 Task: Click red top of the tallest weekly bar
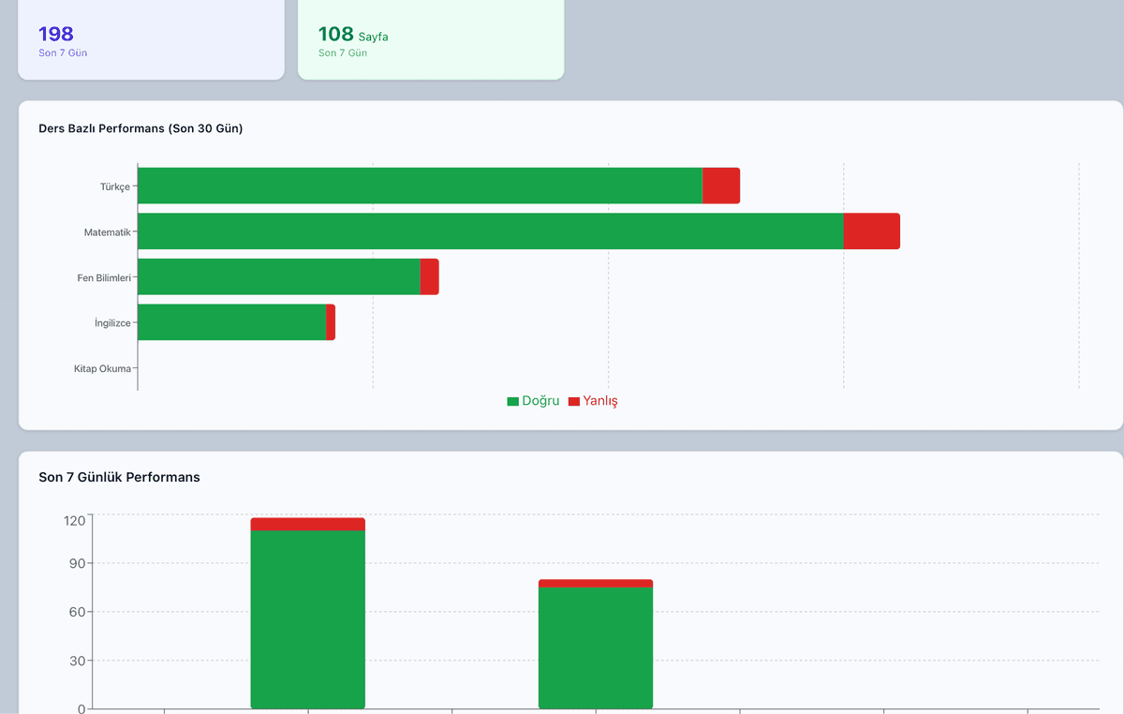(x=307, y=524)
